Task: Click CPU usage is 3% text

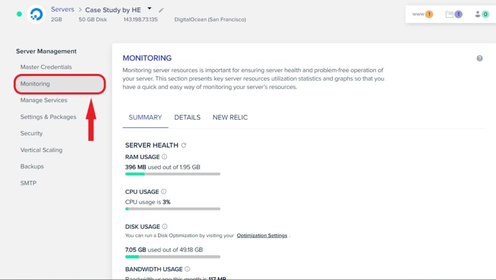Action: 148,202
